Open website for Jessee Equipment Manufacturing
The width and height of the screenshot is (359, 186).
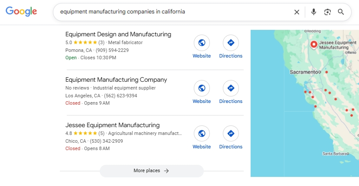(202, 138)
